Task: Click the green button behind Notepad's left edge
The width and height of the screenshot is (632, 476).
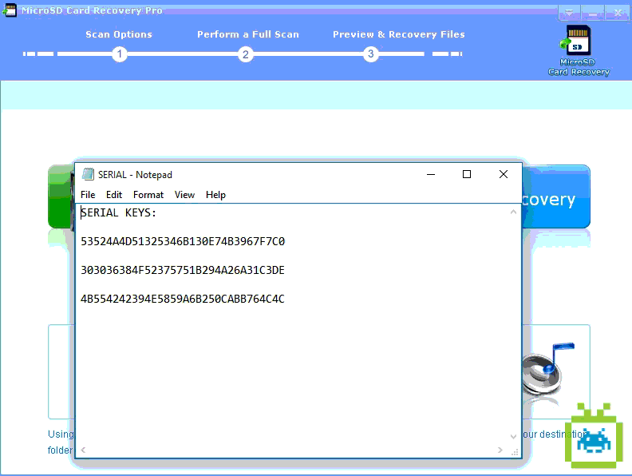Action: tap(61, 196)
